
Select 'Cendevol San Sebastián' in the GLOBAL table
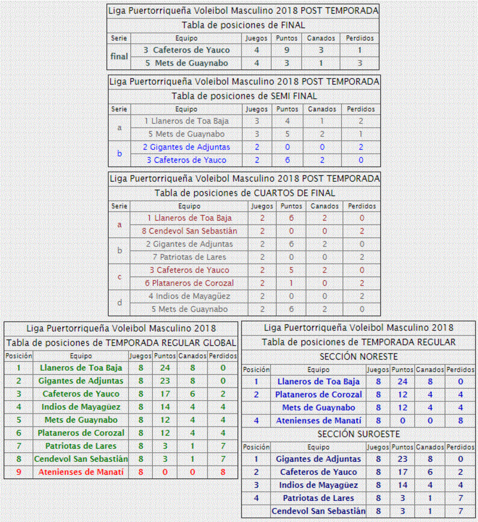81,459
